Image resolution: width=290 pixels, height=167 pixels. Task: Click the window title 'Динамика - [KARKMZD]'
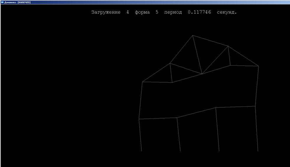point(17,2)
